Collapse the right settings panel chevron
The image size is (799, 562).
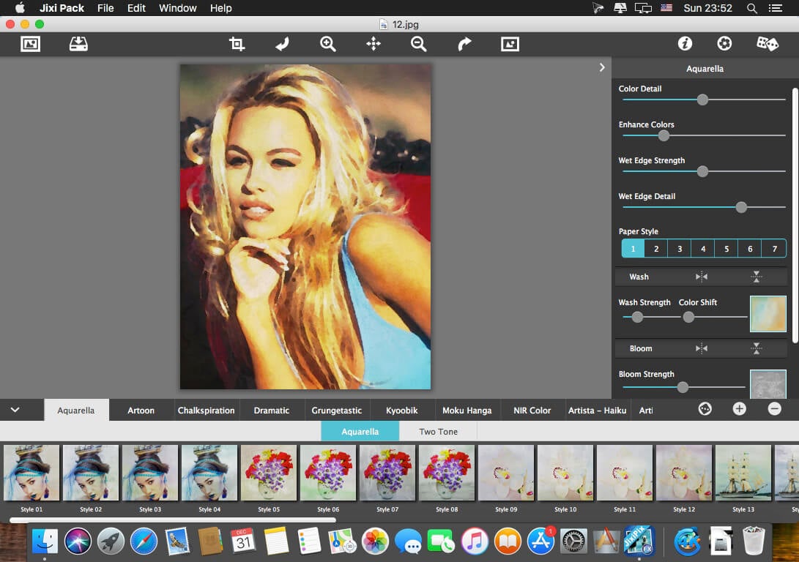point(602,67)
